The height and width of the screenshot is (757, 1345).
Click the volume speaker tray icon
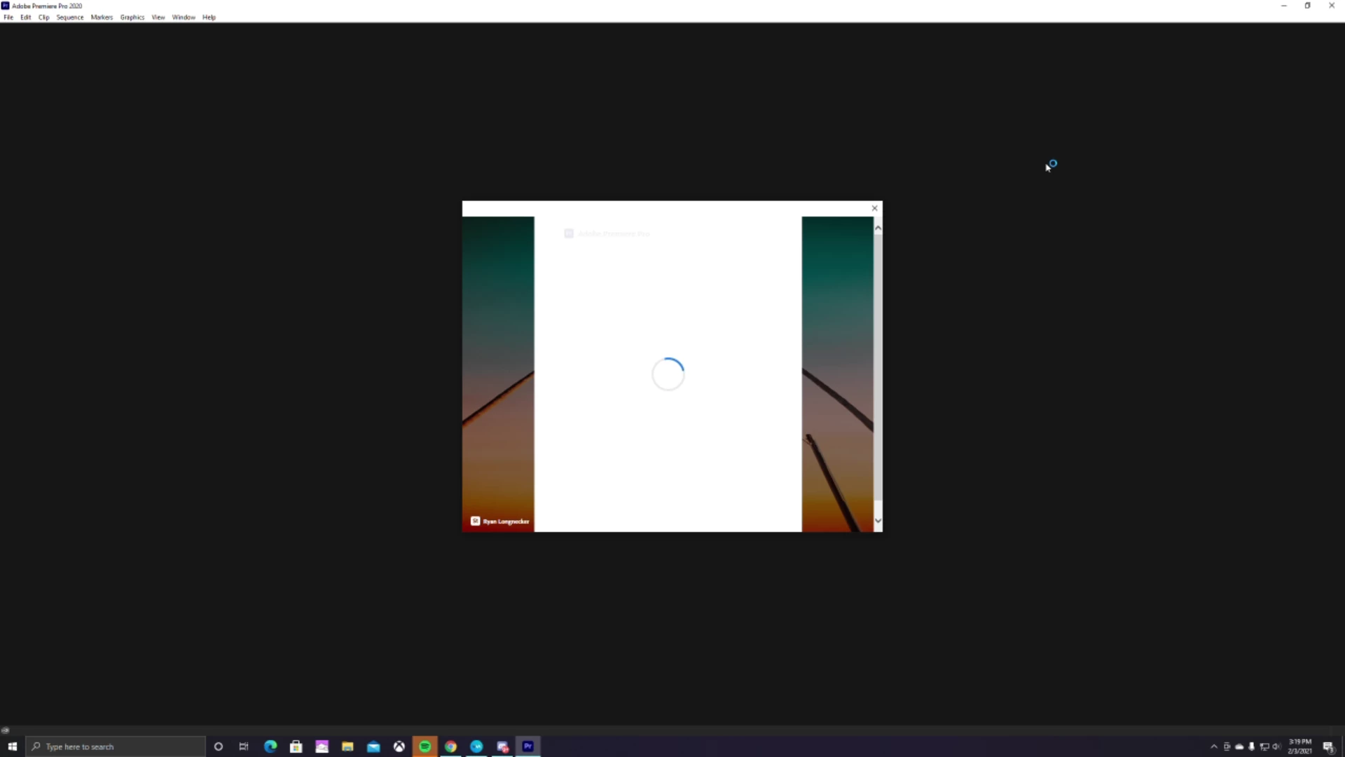(1276, 746)
